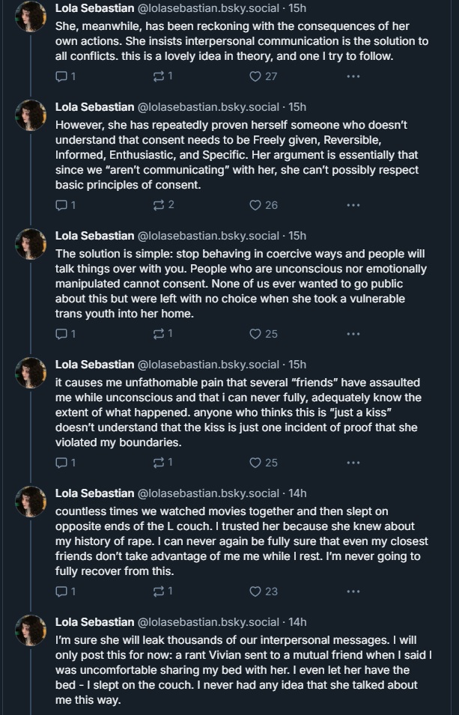Repost the post showing 2 reposts
459x715 pixels.
158,204
